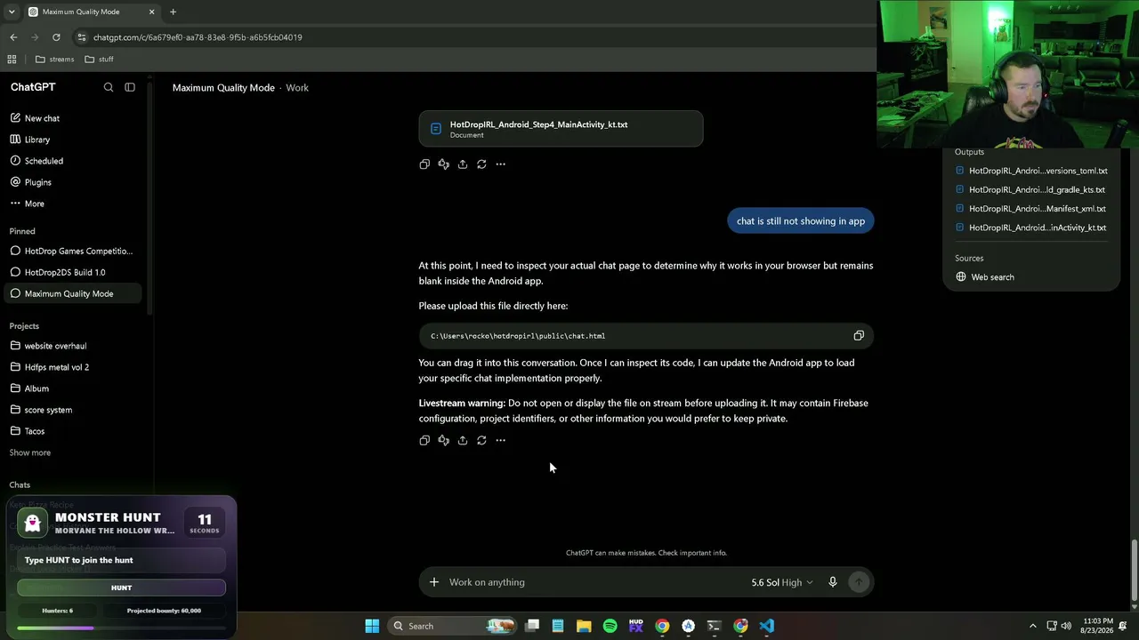Rate the Livestream warning response with thumbs icon
Image resolution: width=1139 pixels, height=640 pixels.
(x=443, y=440)
